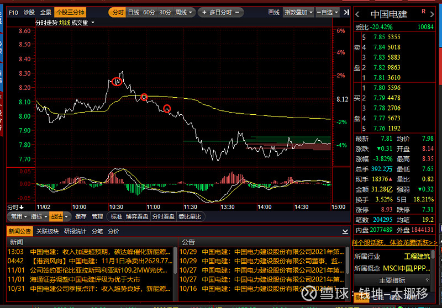The height and width of the screenshot is (308, 442).
Task: Click the red R marker beside 中国电建
Action: (423, 12)
